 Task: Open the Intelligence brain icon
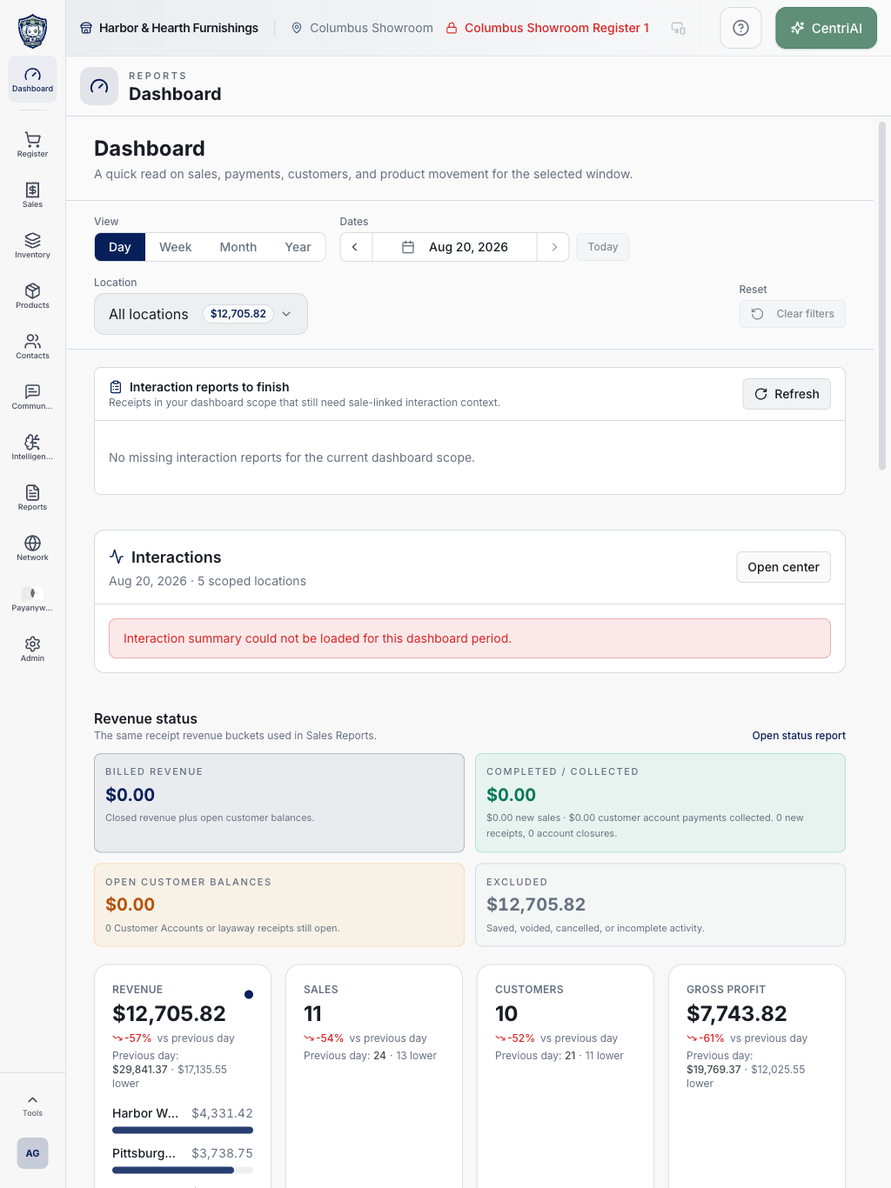pos(32,442)
